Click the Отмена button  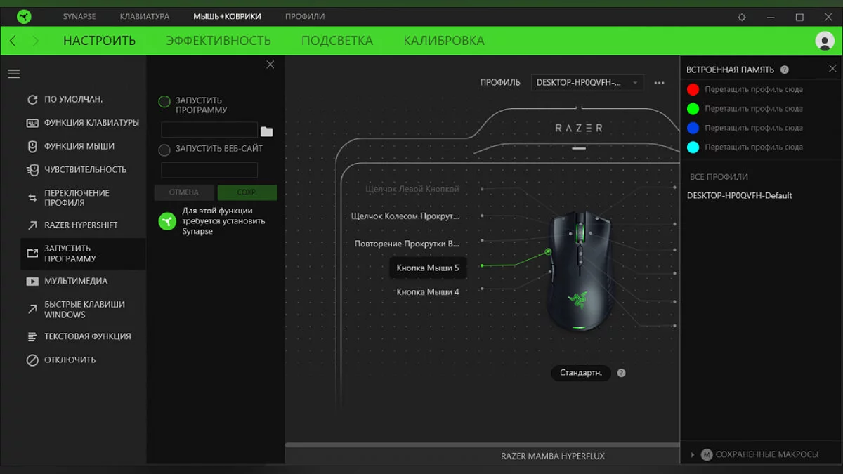184,192
